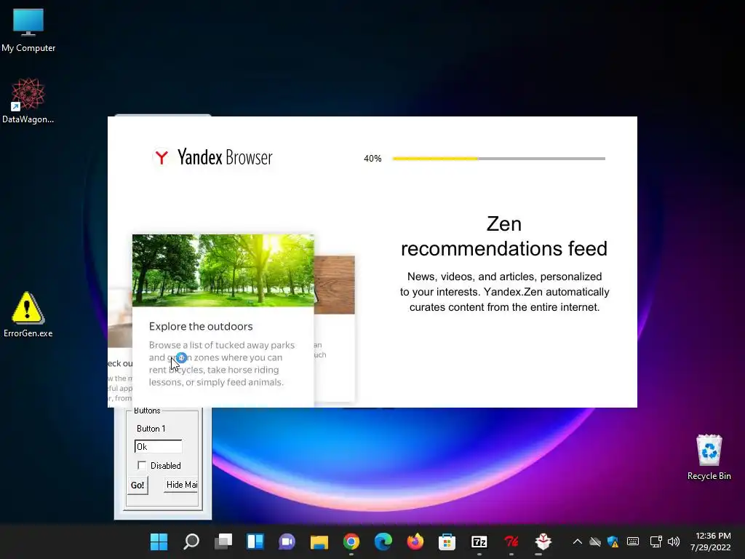Select the DataWagon desktop shortcut
This screenshot has height=559, width=745.
28,100
